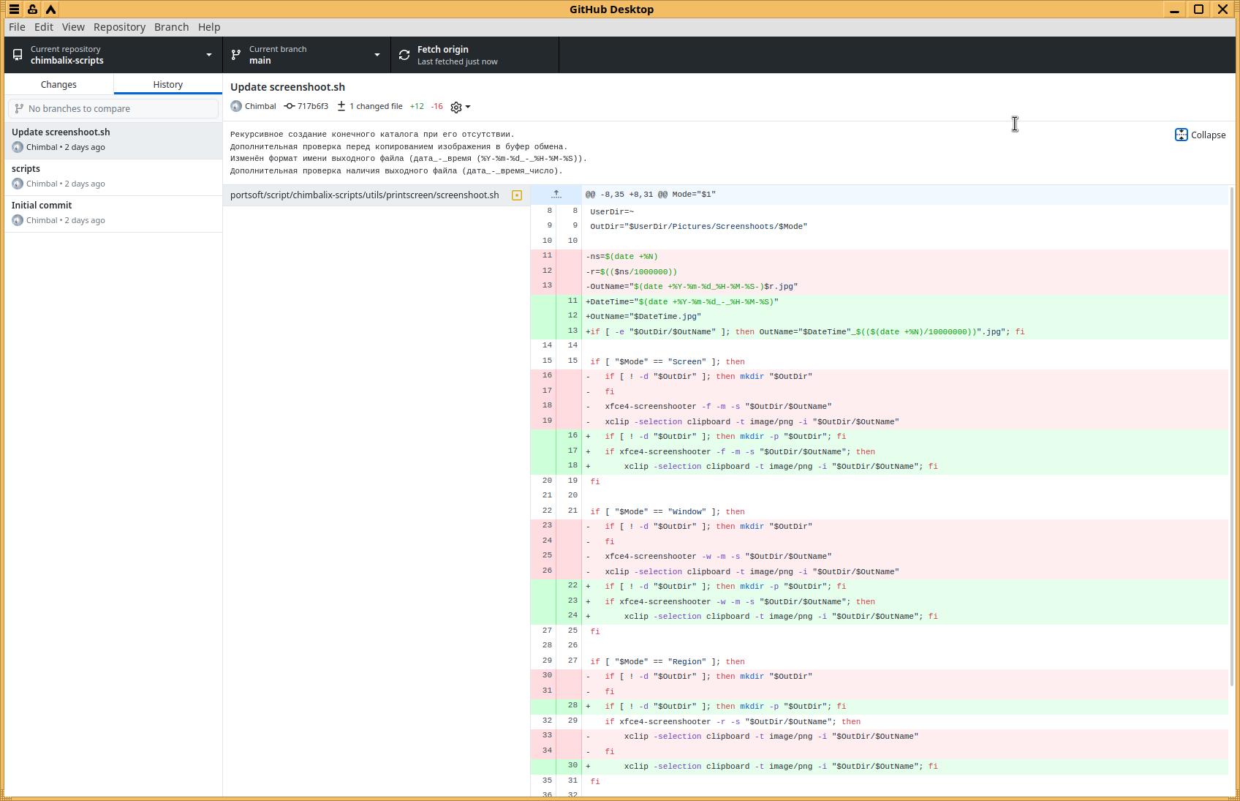1240x801 pixels.
Task: Click the expand-up hunk arrow icon
Action: point(556,195)
